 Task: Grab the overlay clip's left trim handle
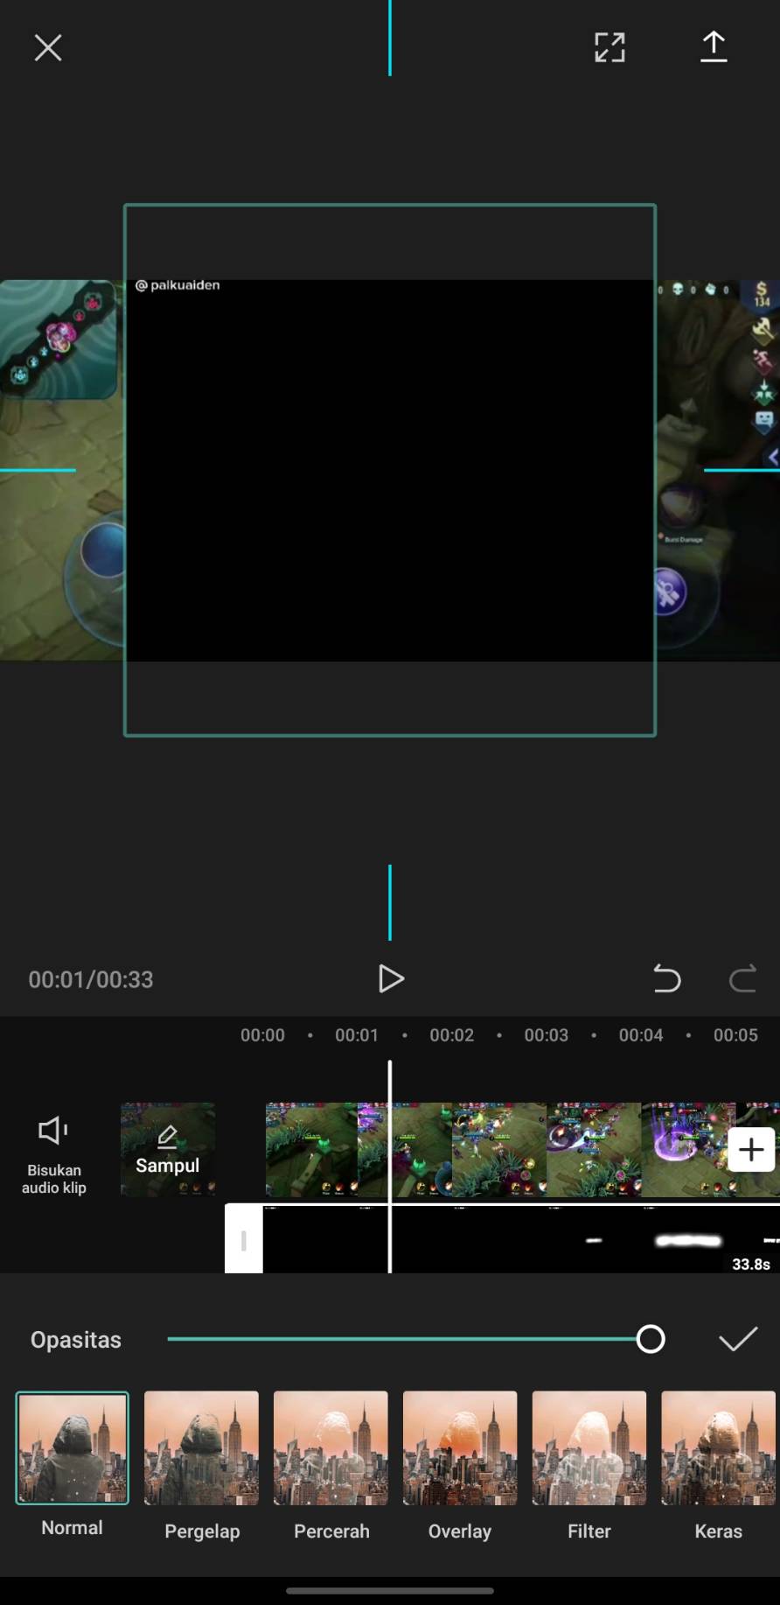(244, 1239)
